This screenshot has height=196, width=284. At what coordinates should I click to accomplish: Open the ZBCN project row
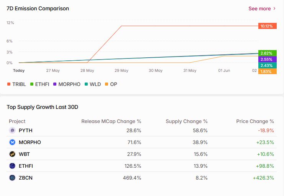click(142, 178)
